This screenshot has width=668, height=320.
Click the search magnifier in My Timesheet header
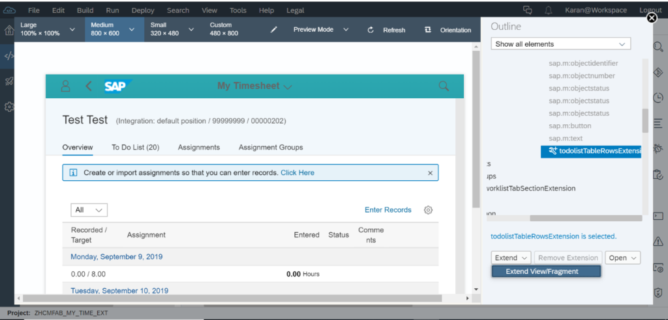click(x=444, y=87)
